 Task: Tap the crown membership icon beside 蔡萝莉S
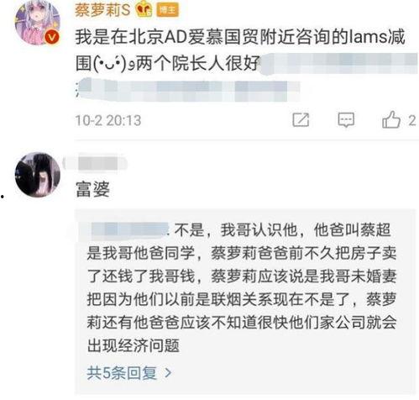point(144,10)
